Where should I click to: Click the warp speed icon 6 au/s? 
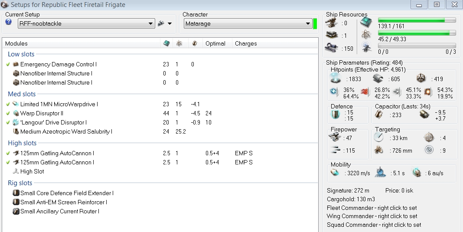417,173
